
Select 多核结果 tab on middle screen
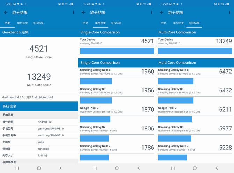pos(116,23)
